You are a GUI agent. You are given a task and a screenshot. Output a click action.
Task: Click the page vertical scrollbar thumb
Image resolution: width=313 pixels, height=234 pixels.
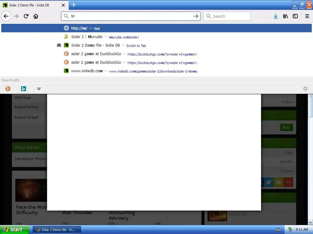coord(311,106)
